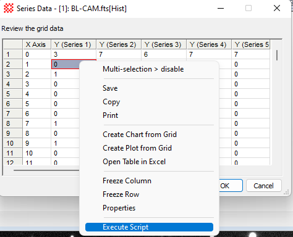Click the horizontal scrollbar under the grid
Viewport: 293px width, 237px height.
46,170
